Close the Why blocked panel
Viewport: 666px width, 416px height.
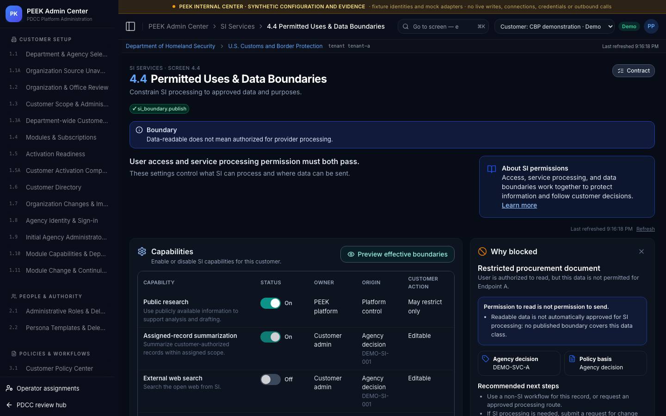[641, 251]
